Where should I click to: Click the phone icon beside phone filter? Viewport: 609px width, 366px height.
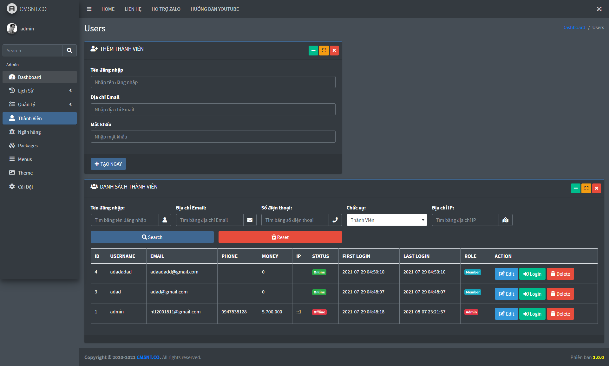[335, 220]
